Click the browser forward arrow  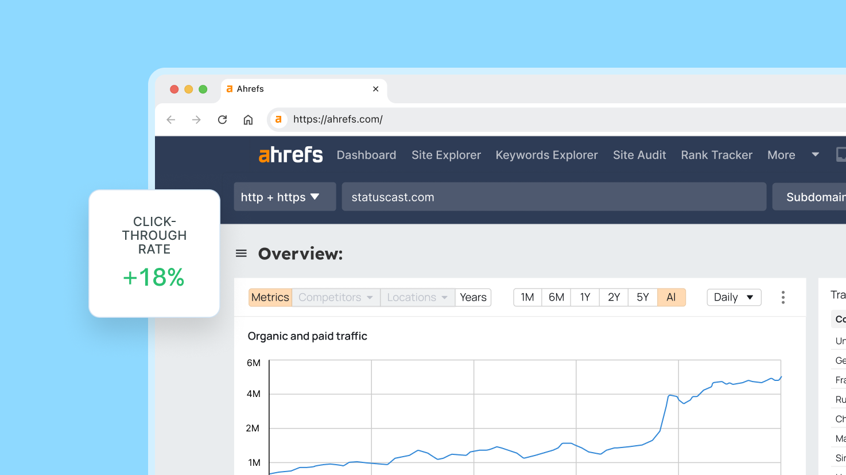(x=196, y=119)
